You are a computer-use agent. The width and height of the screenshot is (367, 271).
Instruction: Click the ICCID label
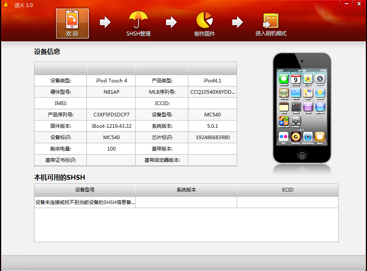click(162, 103)
